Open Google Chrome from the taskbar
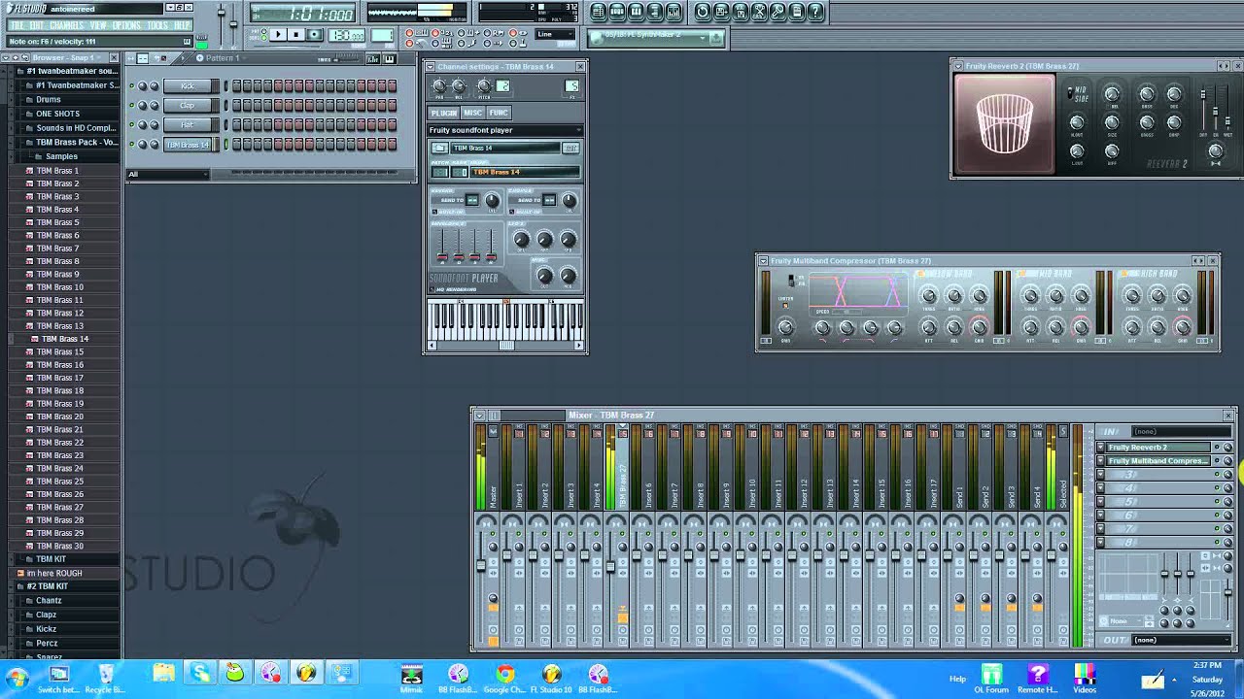The height and width of the screenshot is (699, 1244). 504,674
